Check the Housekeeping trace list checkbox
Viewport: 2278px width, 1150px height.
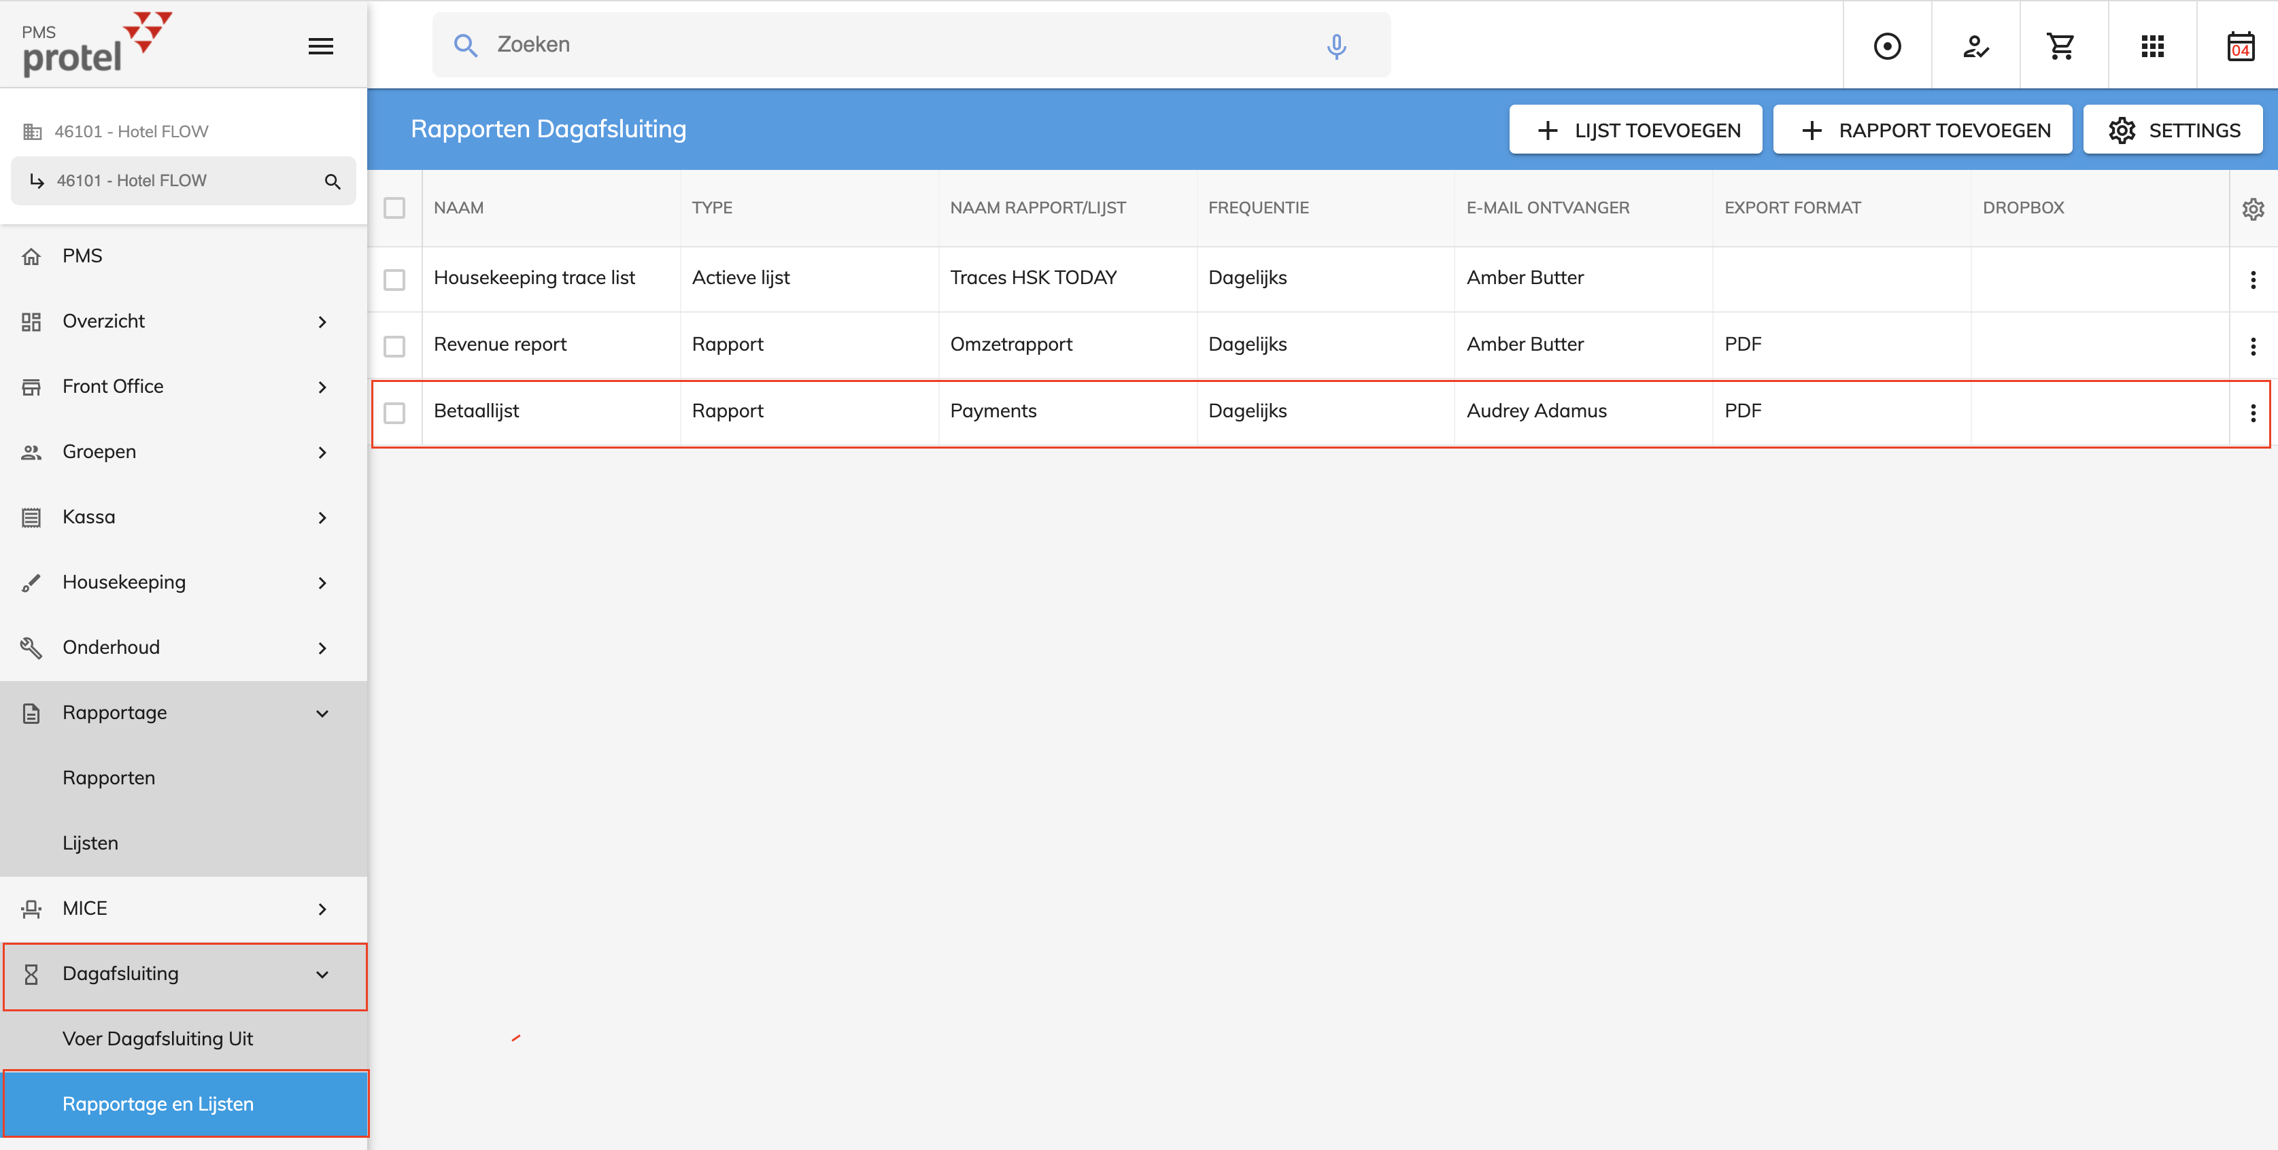394,279
